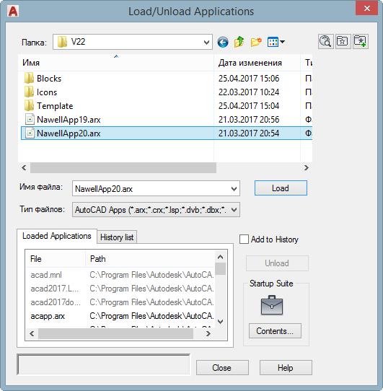Viewport: 383px width, 391px height.
Task: Select the Icons folder name
Action: pyautogui.click(x=47, y=92)
